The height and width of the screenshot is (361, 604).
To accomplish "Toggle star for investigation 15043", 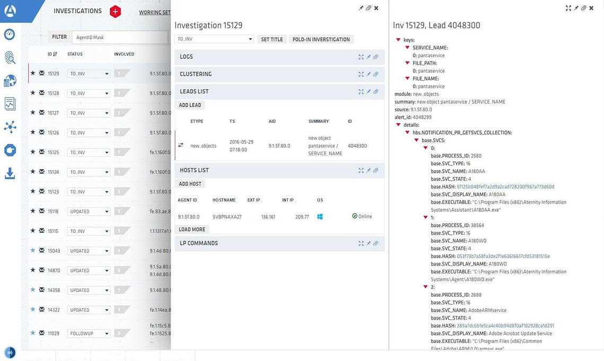I will point(33,251).
